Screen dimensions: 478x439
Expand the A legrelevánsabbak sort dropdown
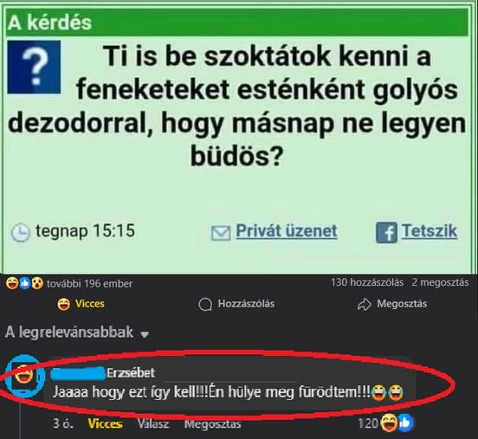pyautogui.click(x=77, y=332)
